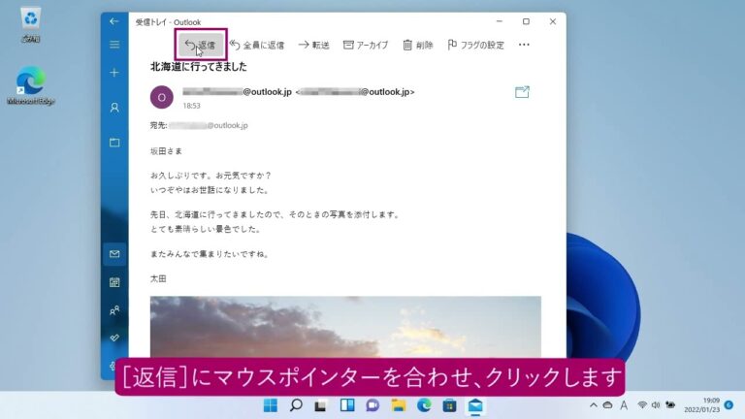Click the attached sky photo

click(345, 327)
